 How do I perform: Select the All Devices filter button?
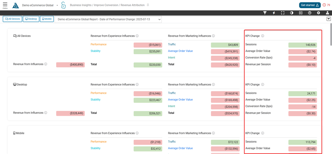[12, 19]
